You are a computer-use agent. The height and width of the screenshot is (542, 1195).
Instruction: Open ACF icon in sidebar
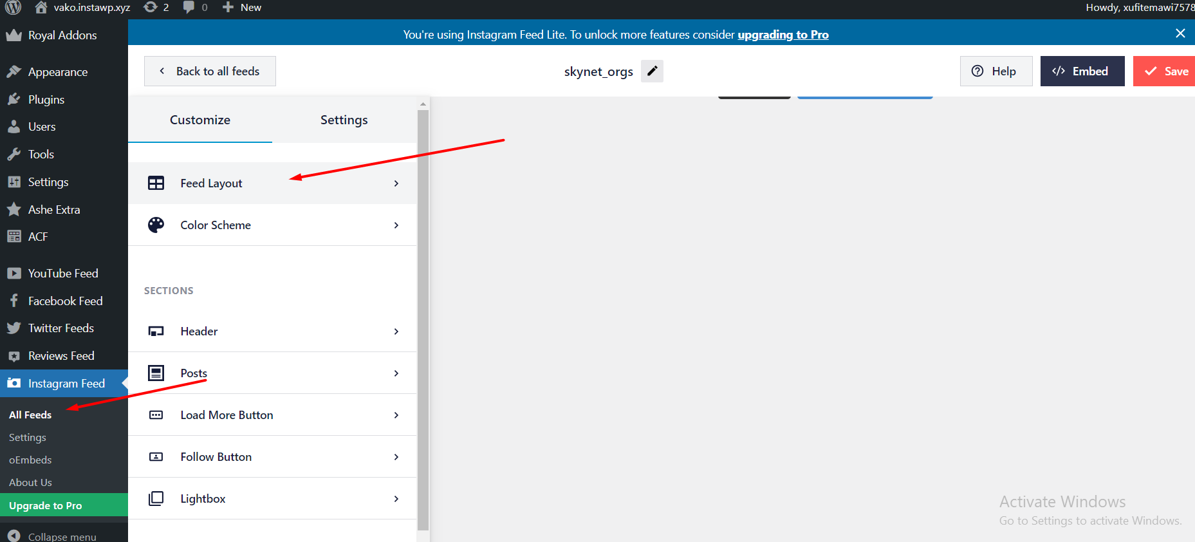point(14,236)
